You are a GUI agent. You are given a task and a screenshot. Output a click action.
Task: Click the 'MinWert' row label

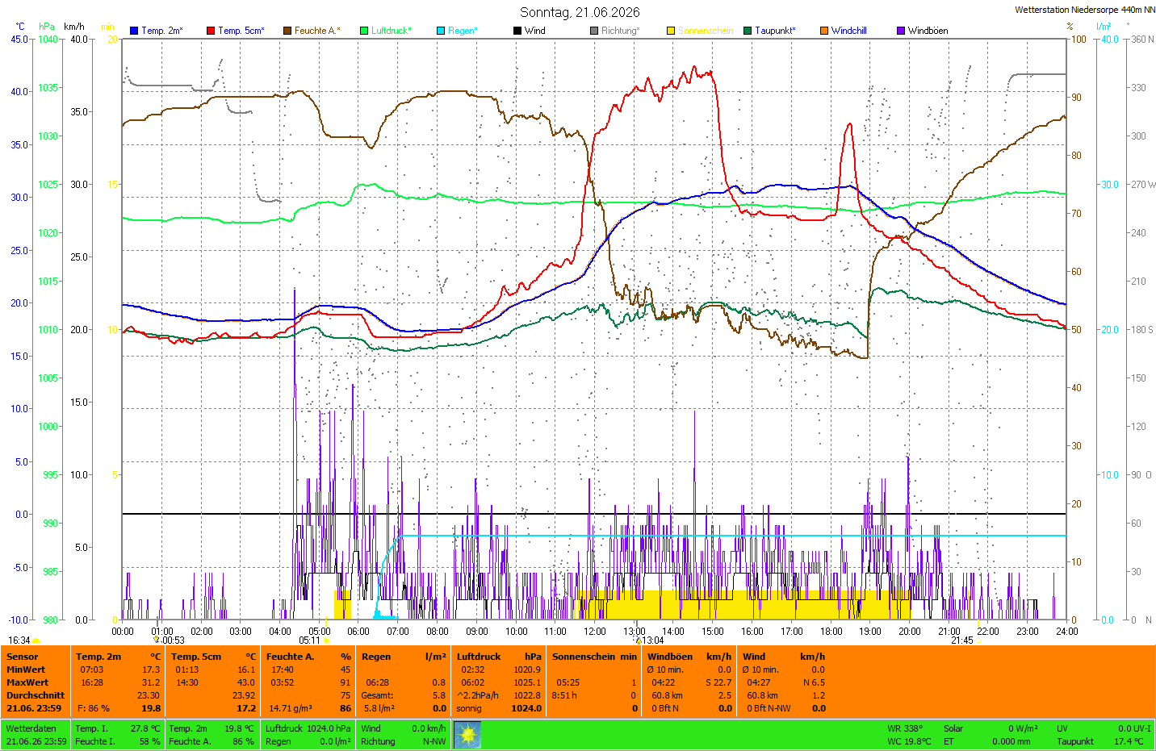26,670
